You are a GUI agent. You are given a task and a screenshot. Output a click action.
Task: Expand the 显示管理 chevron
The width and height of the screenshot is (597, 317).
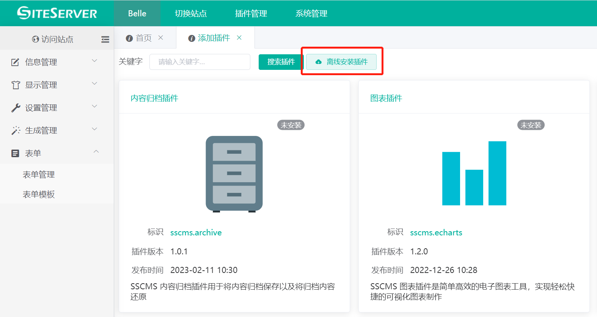[95, 84]
